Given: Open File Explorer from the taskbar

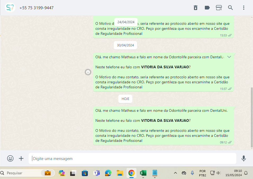Looking at the screenshot, I should pos(120,173).
